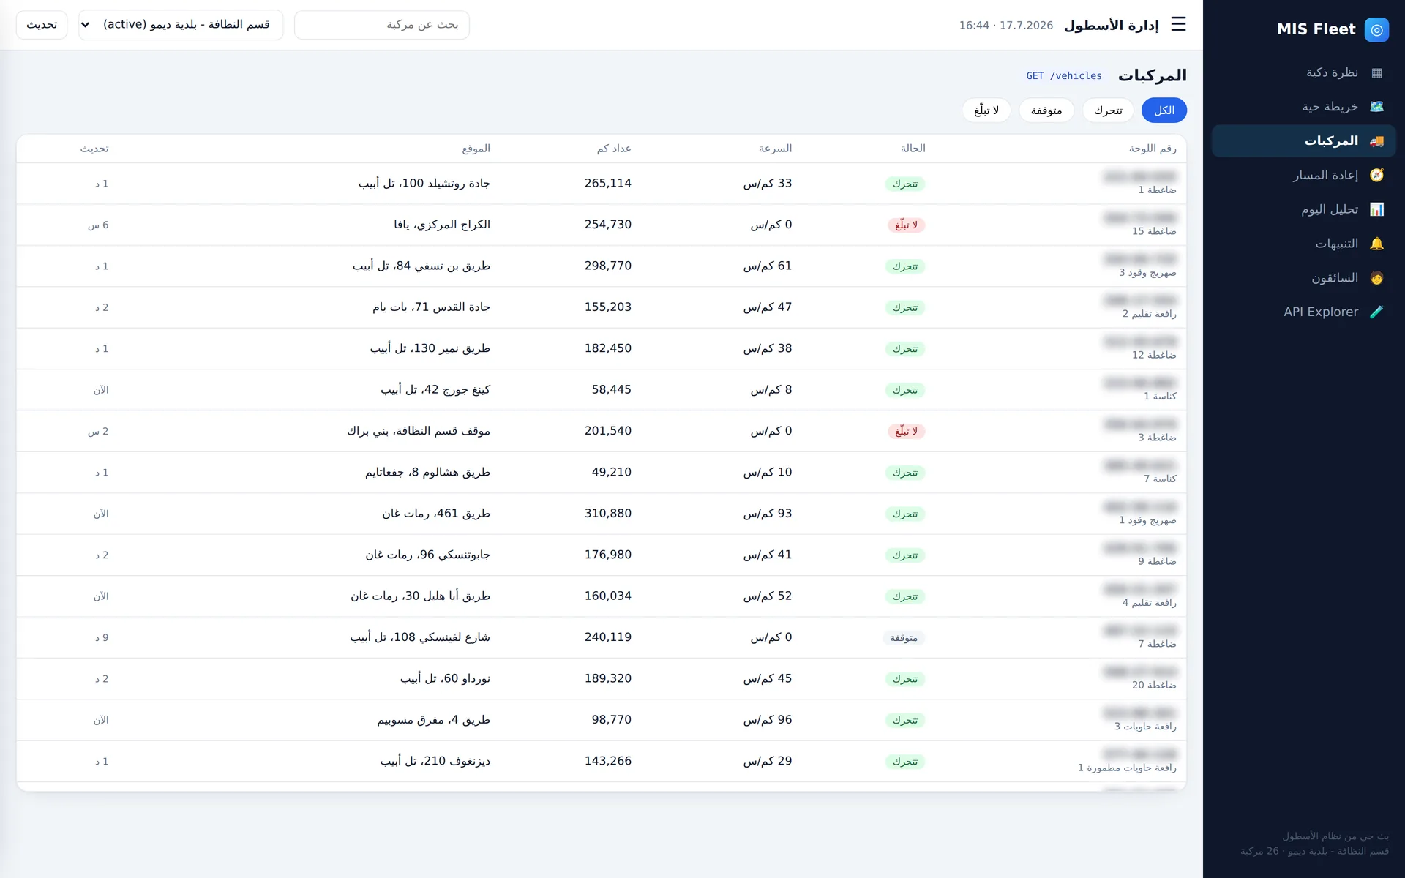Viewport: 1405px width, 878px height.
Task: Select the لا تبلّغ filter tab
Action: tap(986, 110)
